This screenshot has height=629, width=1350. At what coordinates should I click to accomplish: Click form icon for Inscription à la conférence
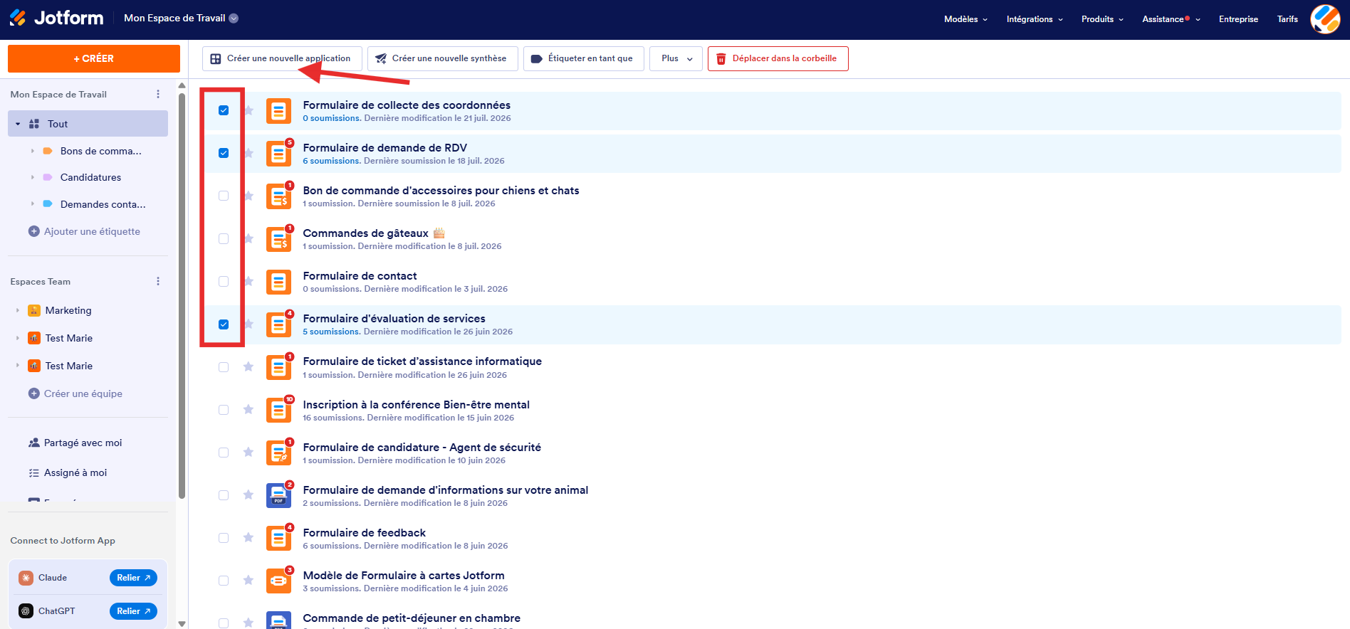click(278, 411)
